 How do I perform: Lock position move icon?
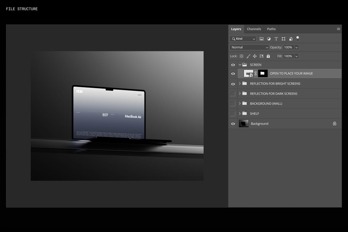coord(255,56)
